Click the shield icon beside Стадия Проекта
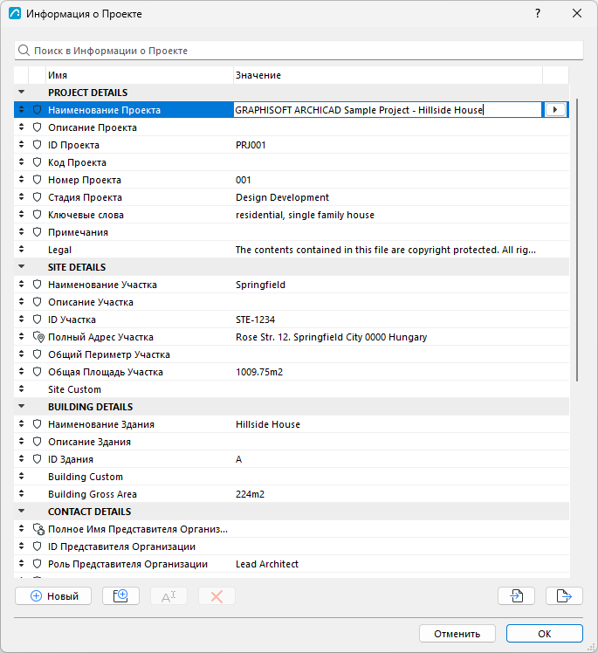This screenshot has width=598, height=653. tap(37, 197)
